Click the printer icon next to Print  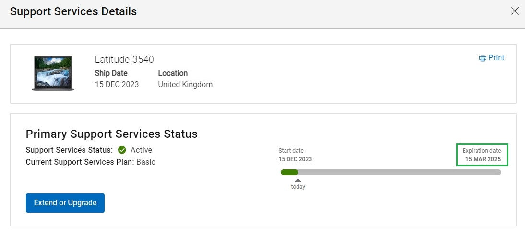click(x=482, y=58)
